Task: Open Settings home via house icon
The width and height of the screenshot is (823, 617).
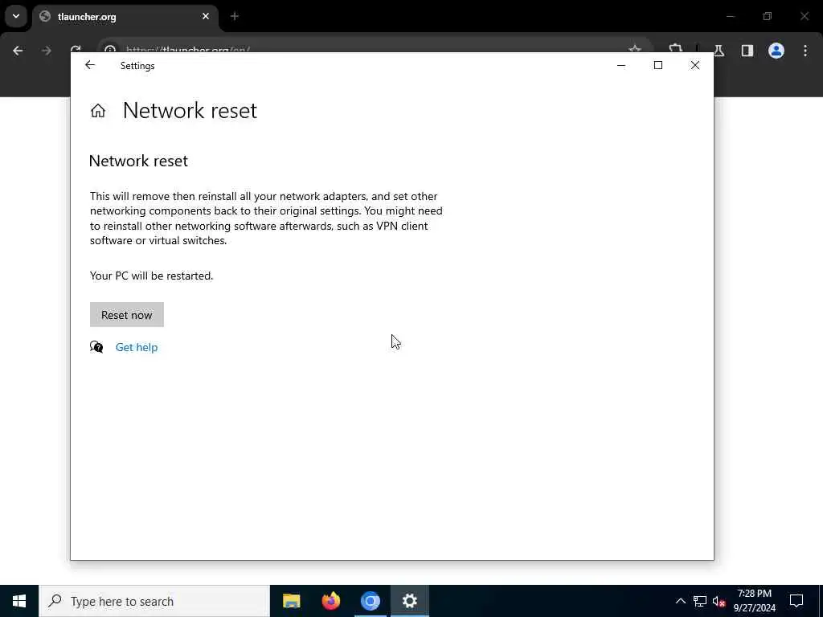Action: 97,111
